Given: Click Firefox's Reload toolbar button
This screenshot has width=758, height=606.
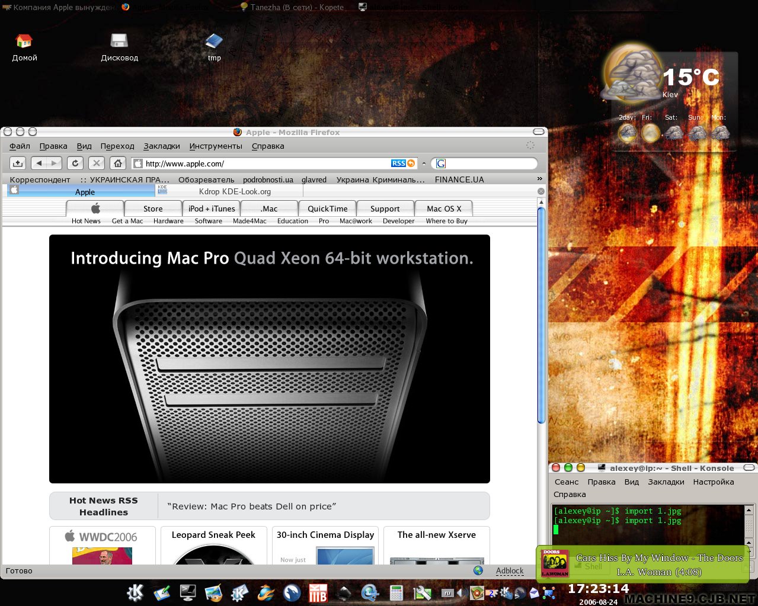Looking at the screenshot, I should (75, 163).
